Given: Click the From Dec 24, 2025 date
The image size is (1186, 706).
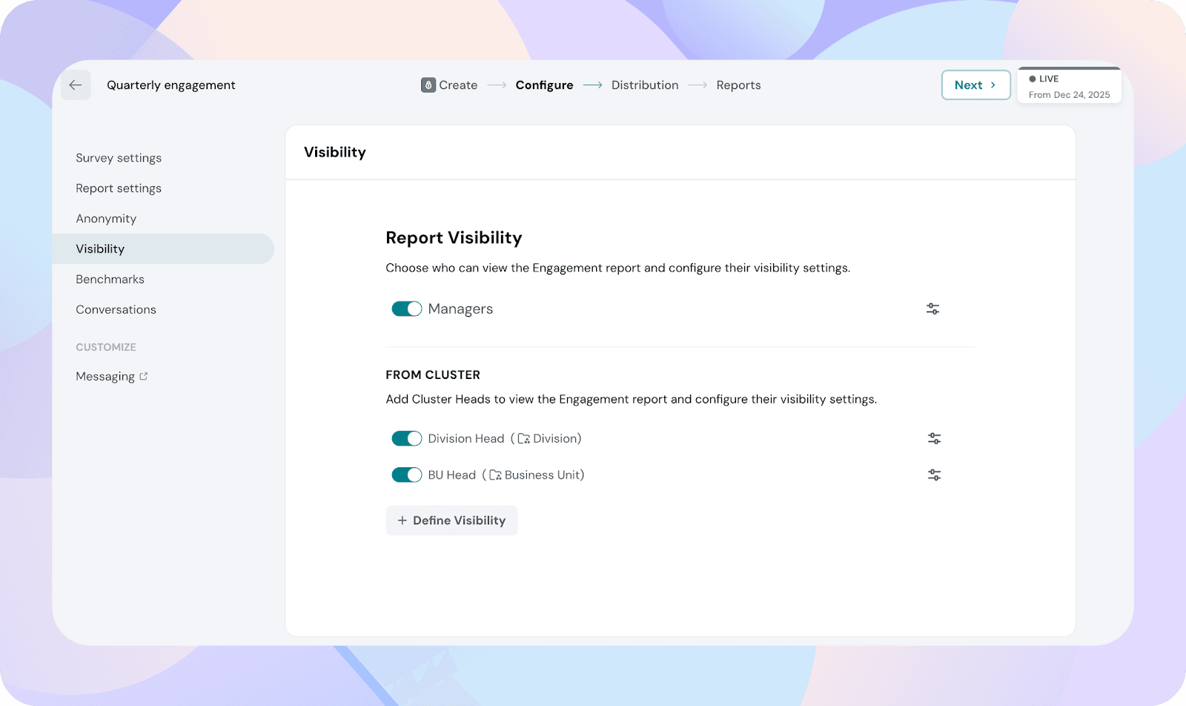Looking at the screenshot, I should [x=1069, y=95].
